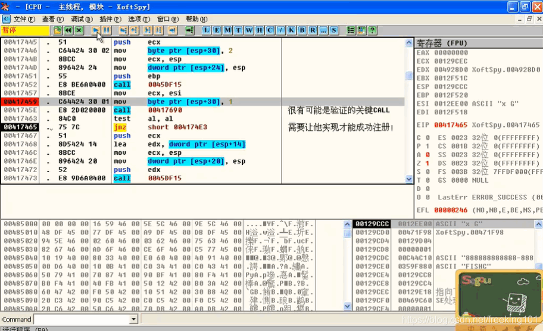
Task: Step over with the toolbar icon
Action: (135, 30)
